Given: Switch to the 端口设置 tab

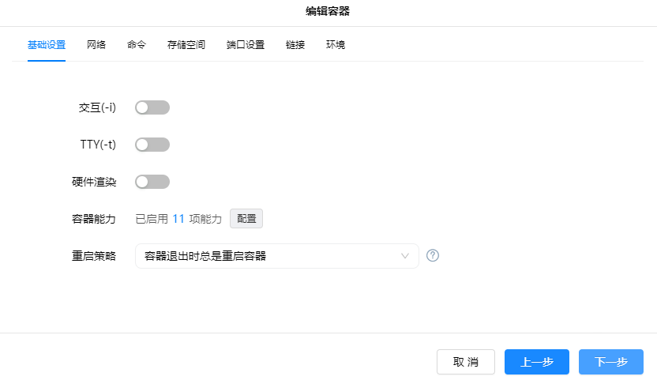Looking at the screenshot, I should (246, 45).
